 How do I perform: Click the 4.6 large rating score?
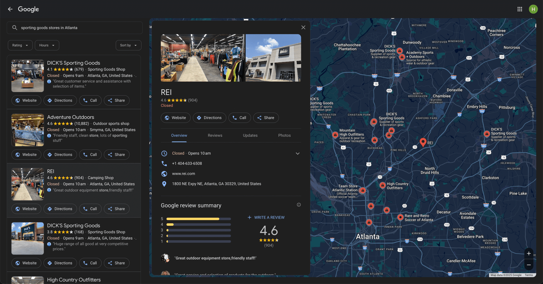tap(269, 231)
